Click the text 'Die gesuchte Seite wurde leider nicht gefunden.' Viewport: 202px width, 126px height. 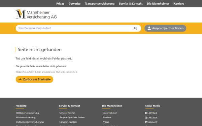(41, 66)
